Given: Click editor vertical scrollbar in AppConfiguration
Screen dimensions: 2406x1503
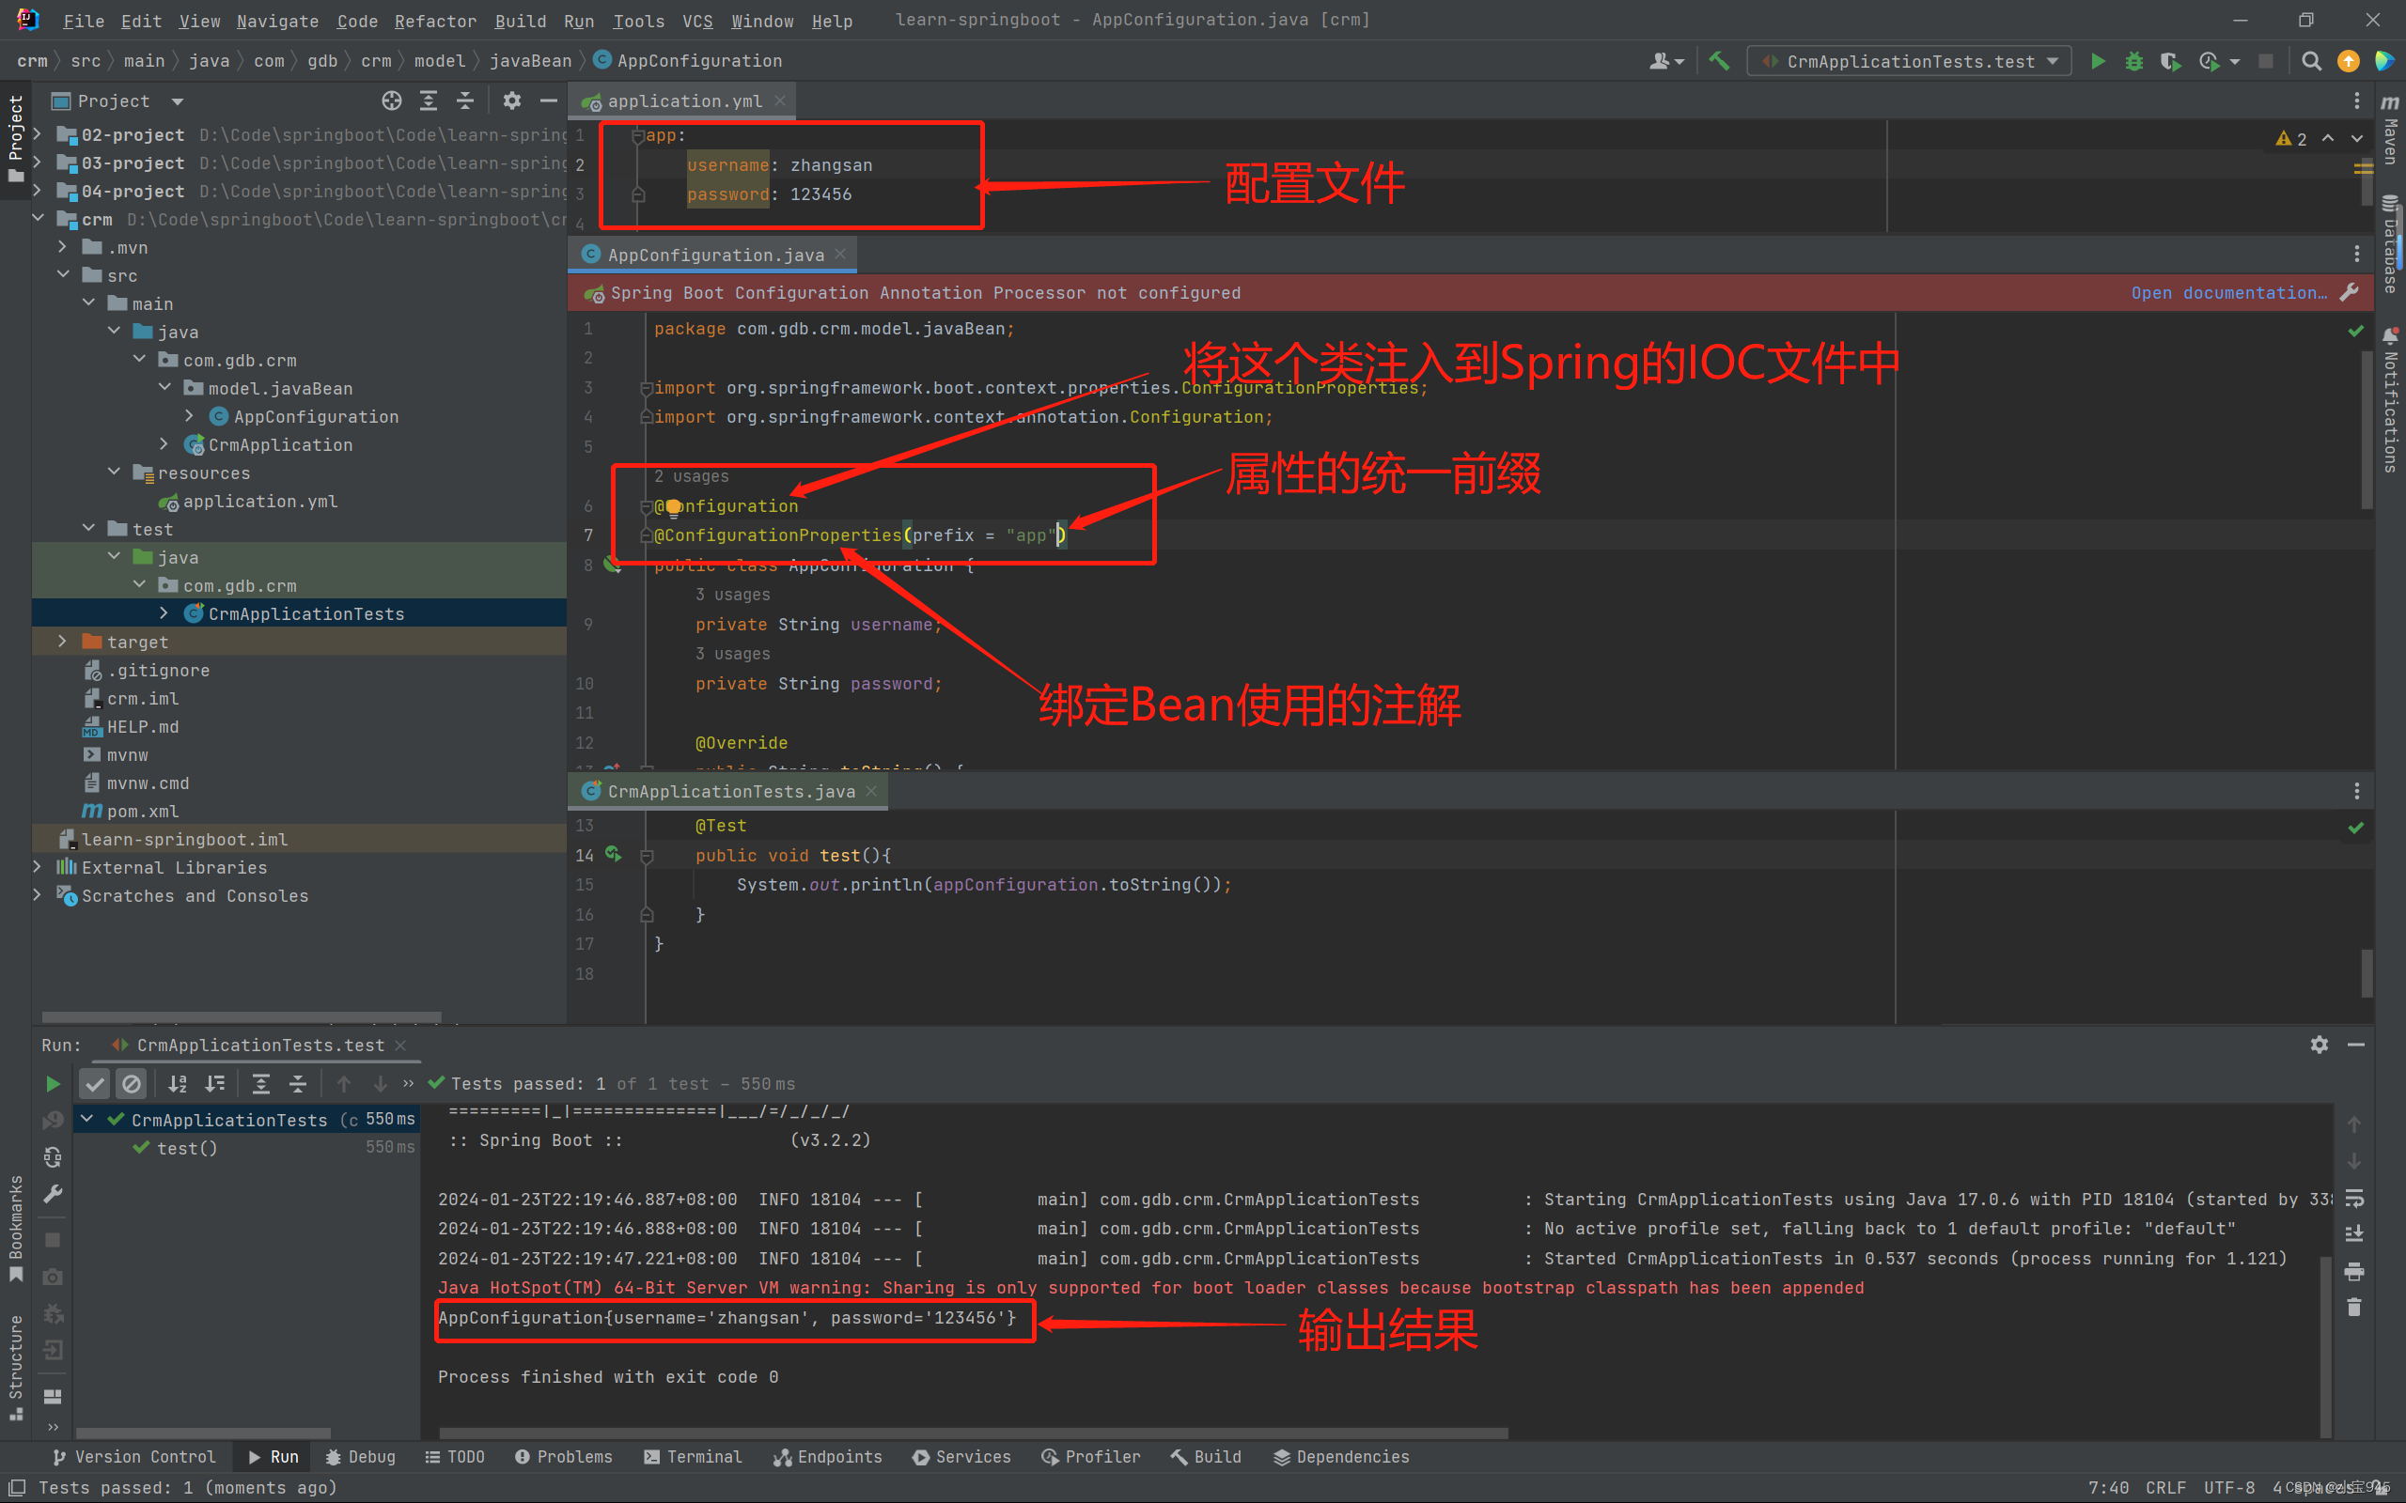Looking at the screenshot, I should (2367, 429).
